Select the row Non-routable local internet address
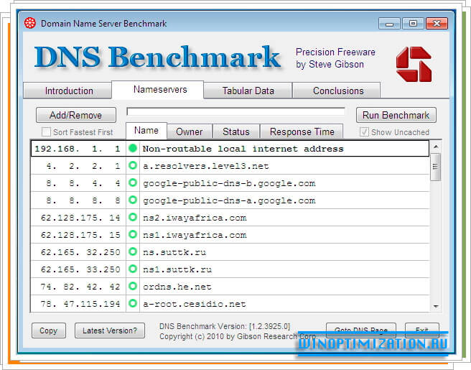This screenshot has height=370, width=471. click(230, 149)
